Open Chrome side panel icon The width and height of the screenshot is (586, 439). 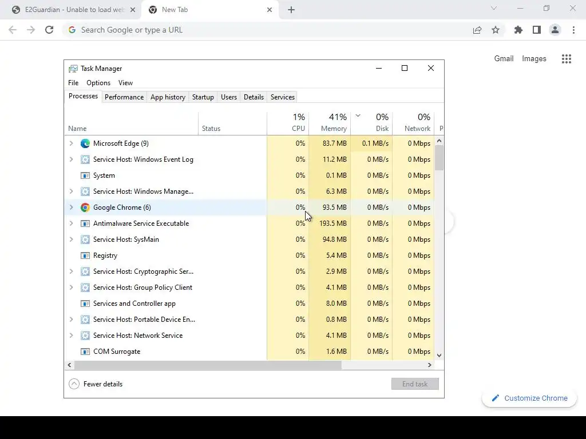[537, 30]
